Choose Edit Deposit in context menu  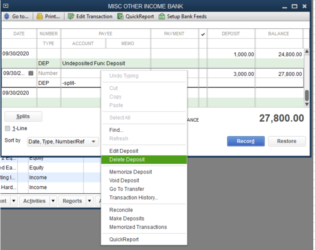tap(144, 151)
